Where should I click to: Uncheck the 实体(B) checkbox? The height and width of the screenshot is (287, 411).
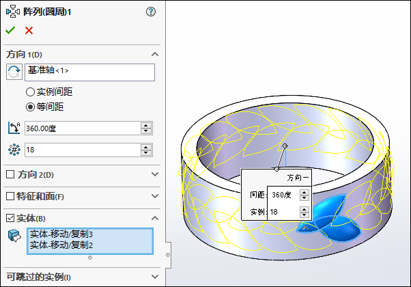pyautogui.click(x=10, y=218)
